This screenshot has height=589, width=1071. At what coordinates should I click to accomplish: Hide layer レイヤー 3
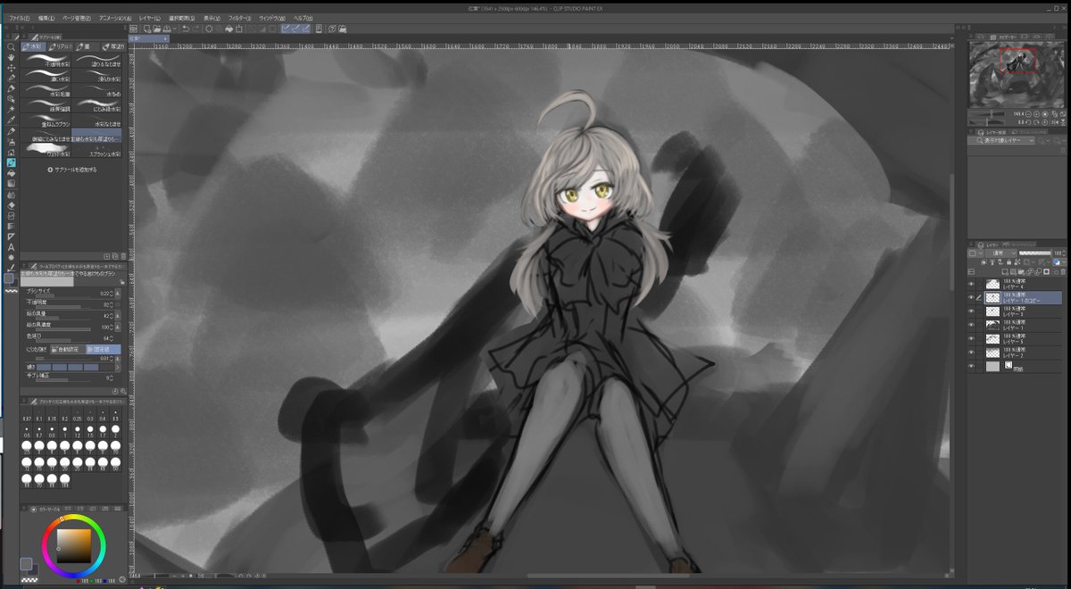click(972, 311)
